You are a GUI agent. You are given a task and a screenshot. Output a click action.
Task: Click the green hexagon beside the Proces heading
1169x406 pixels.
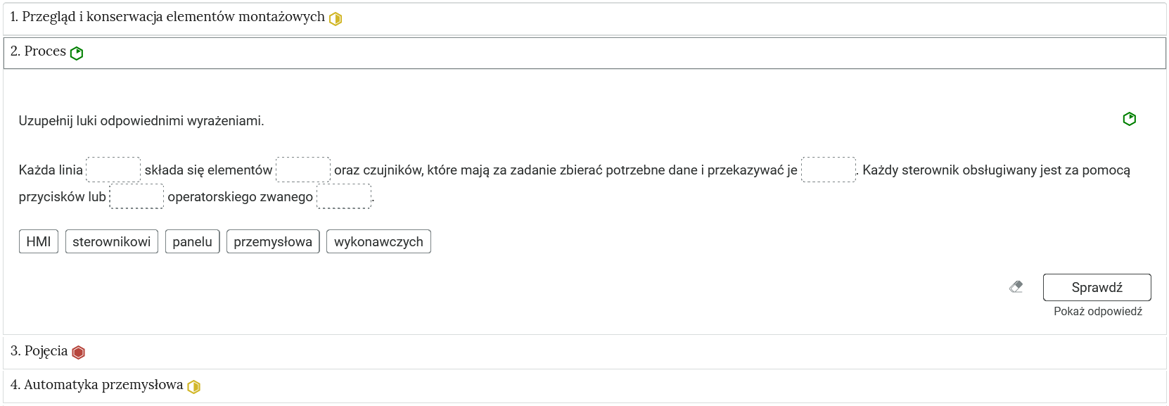click(x=77, y=52)
